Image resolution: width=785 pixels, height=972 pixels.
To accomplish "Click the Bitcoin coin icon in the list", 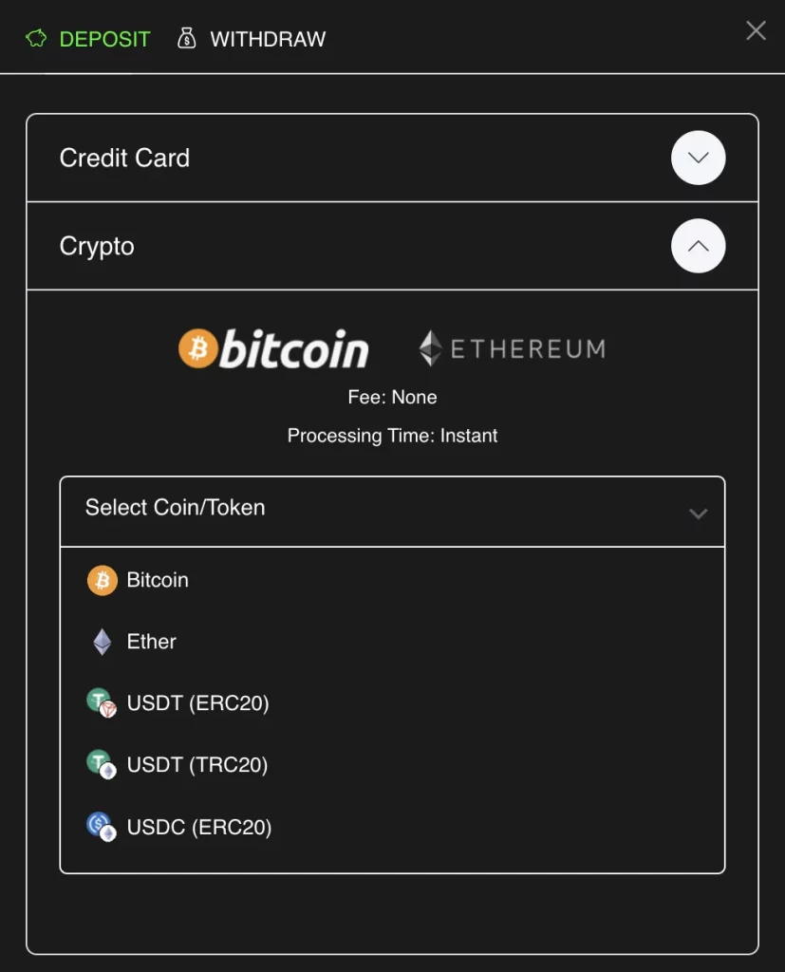I will coord(103,579).
